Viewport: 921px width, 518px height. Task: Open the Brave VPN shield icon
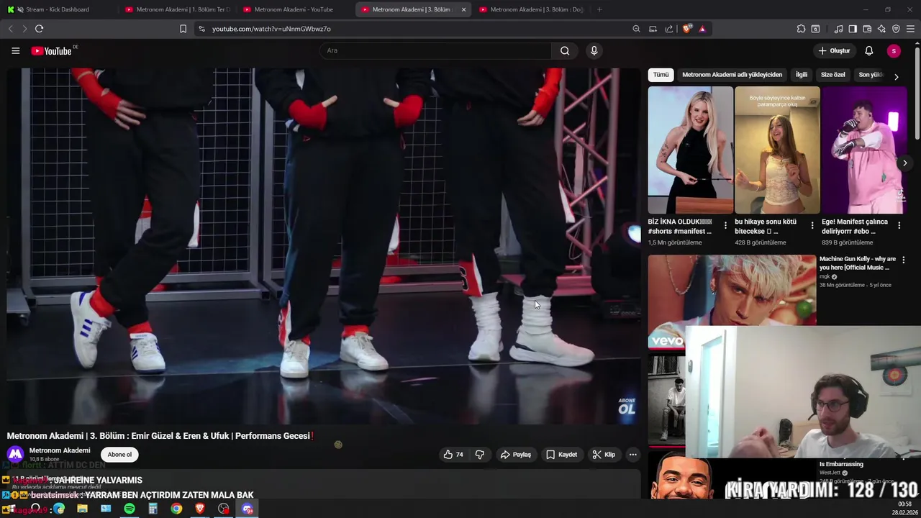coord(896,29)
